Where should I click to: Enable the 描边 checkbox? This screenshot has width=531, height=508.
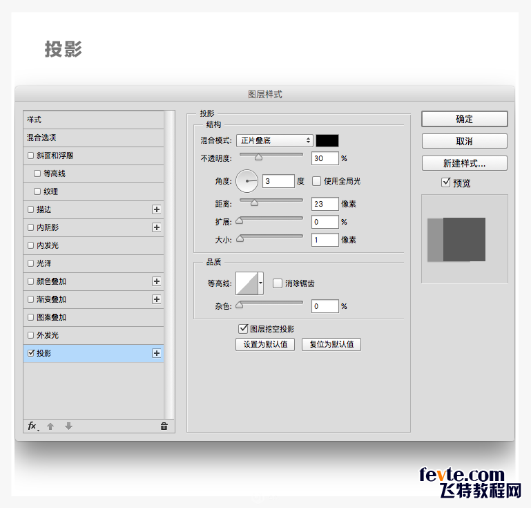click(31, 209)
